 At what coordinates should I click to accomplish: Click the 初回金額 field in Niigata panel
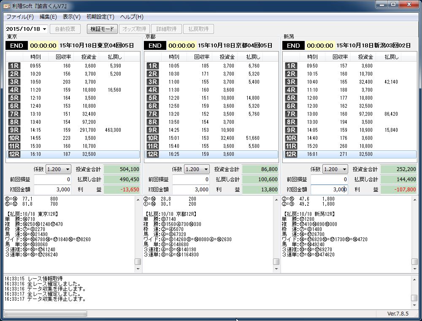pyautogui.click(x=329, y=190)
